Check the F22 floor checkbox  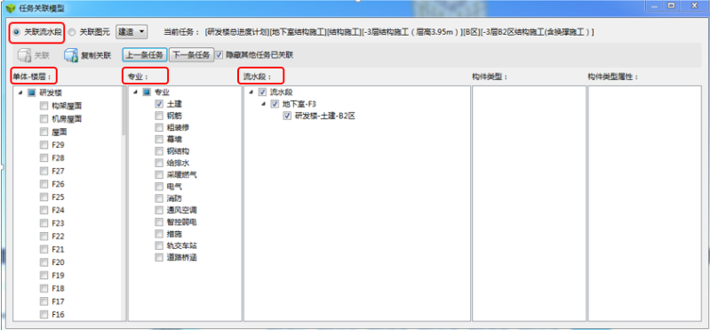[x=44, y=237]
